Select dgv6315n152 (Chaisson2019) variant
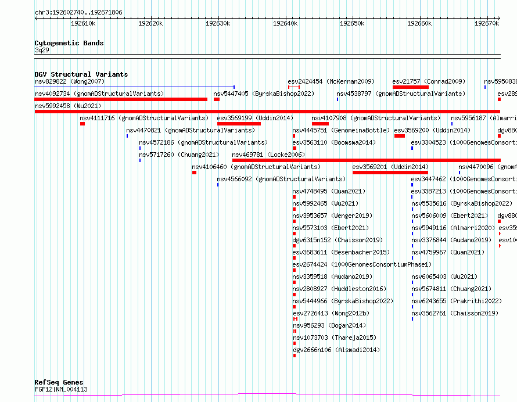The image size is (517, 402). coord(338,240)
